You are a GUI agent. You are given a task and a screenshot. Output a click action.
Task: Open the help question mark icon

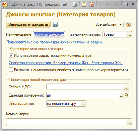[128, 24]
